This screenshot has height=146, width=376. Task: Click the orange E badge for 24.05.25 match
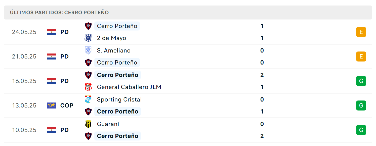point(361,32)
